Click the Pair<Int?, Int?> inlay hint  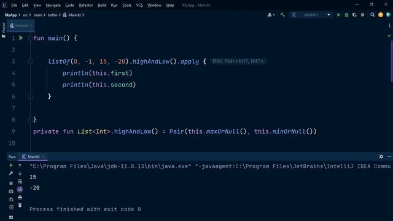point(238,61)
